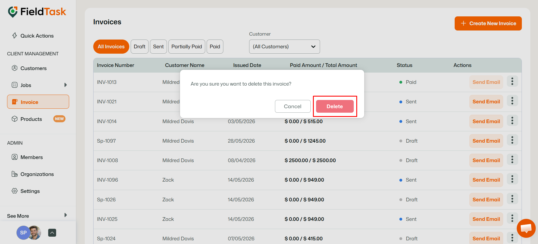Send Email for INV-1014
The image size is (538, 244).
(x=486, y=121)
